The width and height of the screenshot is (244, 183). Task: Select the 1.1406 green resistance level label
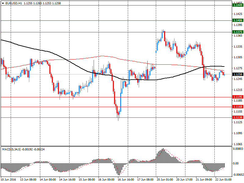tap(238, 20)
